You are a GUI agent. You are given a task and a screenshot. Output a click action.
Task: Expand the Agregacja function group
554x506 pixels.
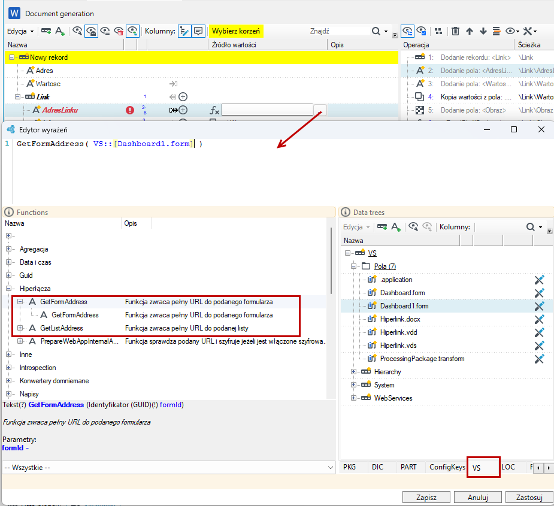tap(9, 249)
